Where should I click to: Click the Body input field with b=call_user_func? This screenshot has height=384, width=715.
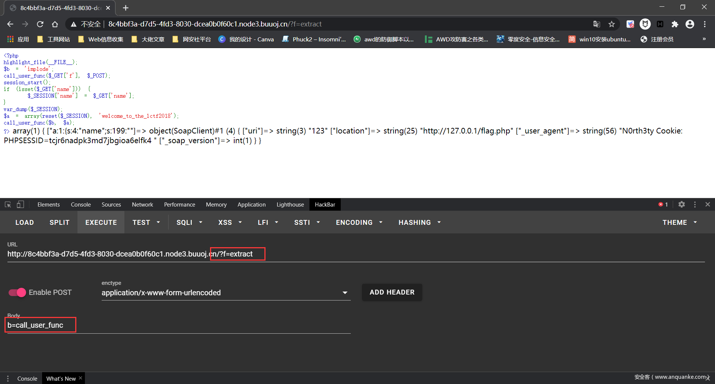[179, 325]
